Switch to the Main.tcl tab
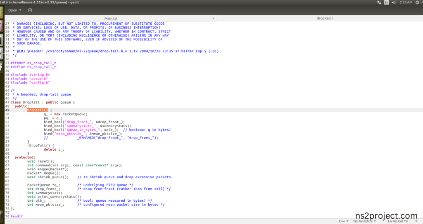Image resolution: width=423 pixels, height=224 pixels. click(x=111, y=18)
